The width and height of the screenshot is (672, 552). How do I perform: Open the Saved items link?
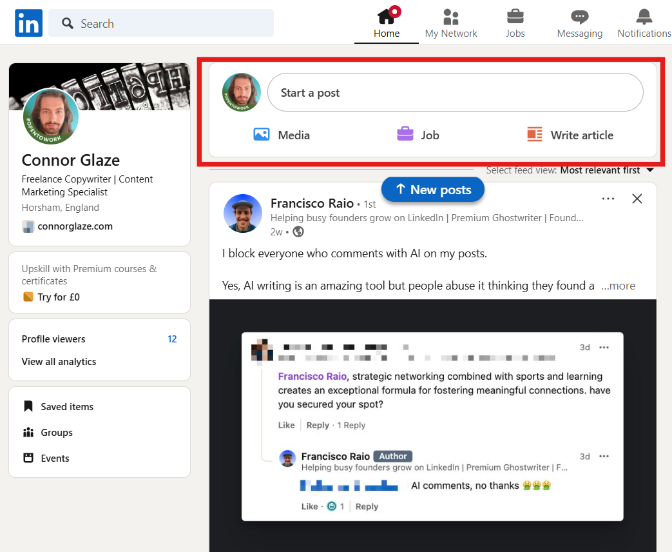coord(67,407)
